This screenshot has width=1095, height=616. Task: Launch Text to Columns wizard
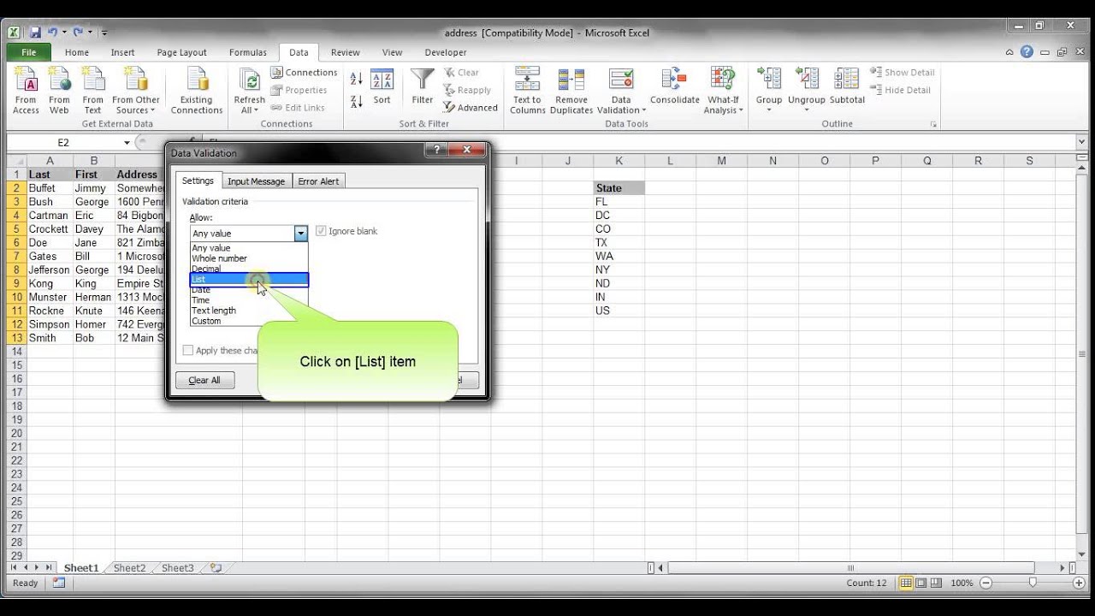(528, 91)
